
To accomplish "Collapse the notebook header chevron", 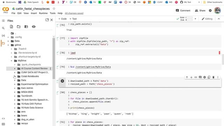I will click(x=219, y=19).
